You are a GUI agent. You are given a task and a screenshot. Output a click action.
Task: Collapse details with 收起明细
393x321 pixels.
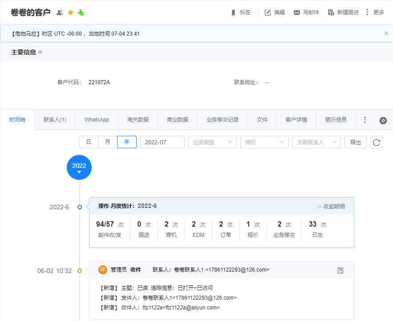(x=331, y=207)
